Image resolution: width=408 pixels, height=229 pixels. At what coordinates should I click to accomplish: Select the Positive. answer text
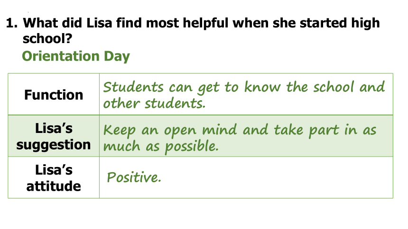[134, 177]
